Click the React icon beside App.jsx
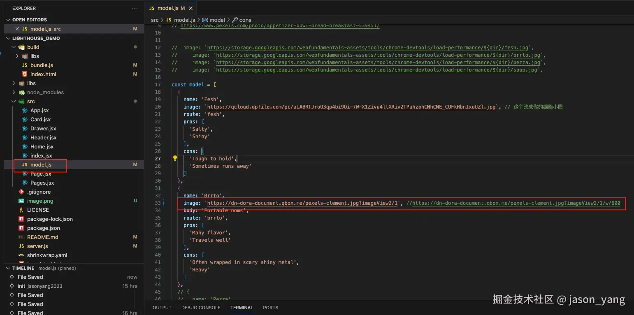The image size is (634, 315). (x=25, y=110)
